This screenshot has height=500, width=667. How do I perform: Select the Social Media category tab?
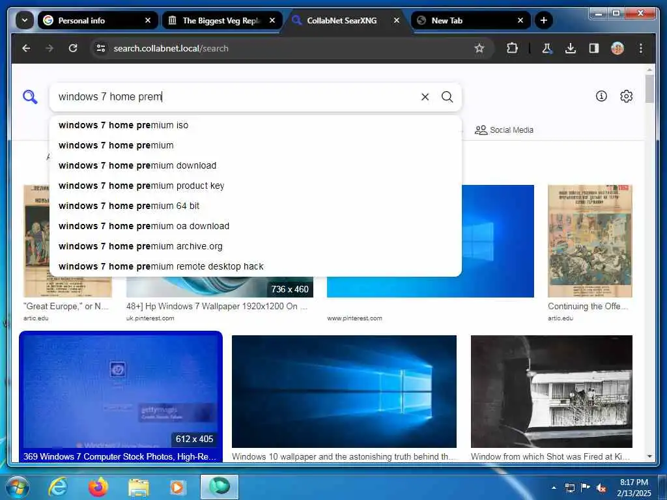504,130
